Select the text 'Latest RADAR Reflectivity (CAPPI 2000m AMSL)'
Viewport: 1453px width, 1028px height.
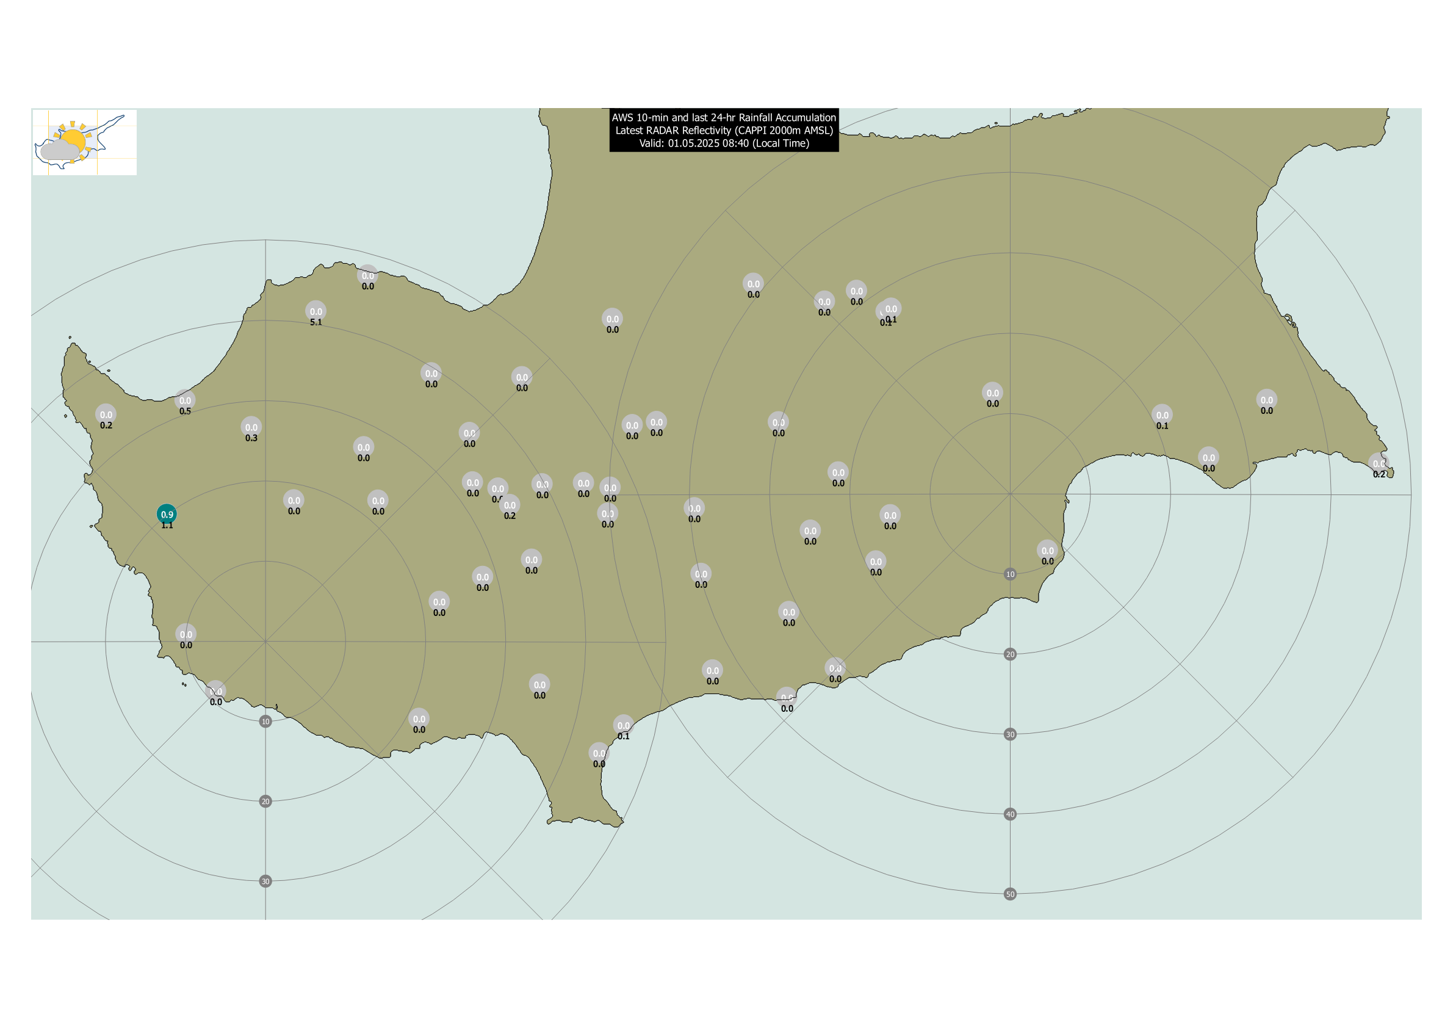click(724, 130)
